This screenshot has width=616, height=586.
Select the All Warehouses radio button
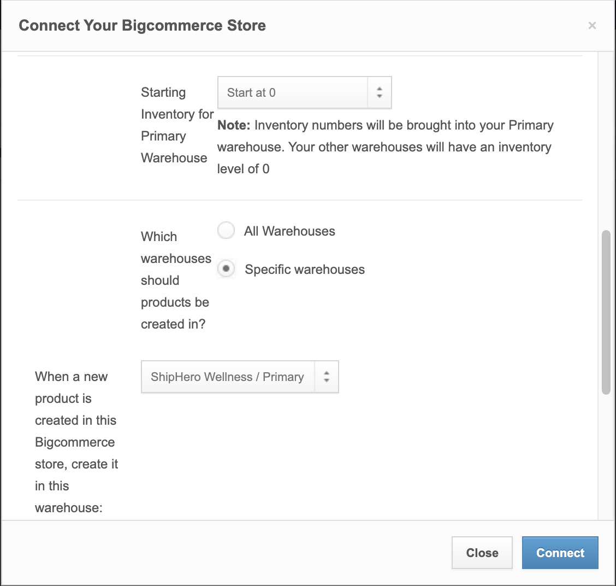click(226, 231)
